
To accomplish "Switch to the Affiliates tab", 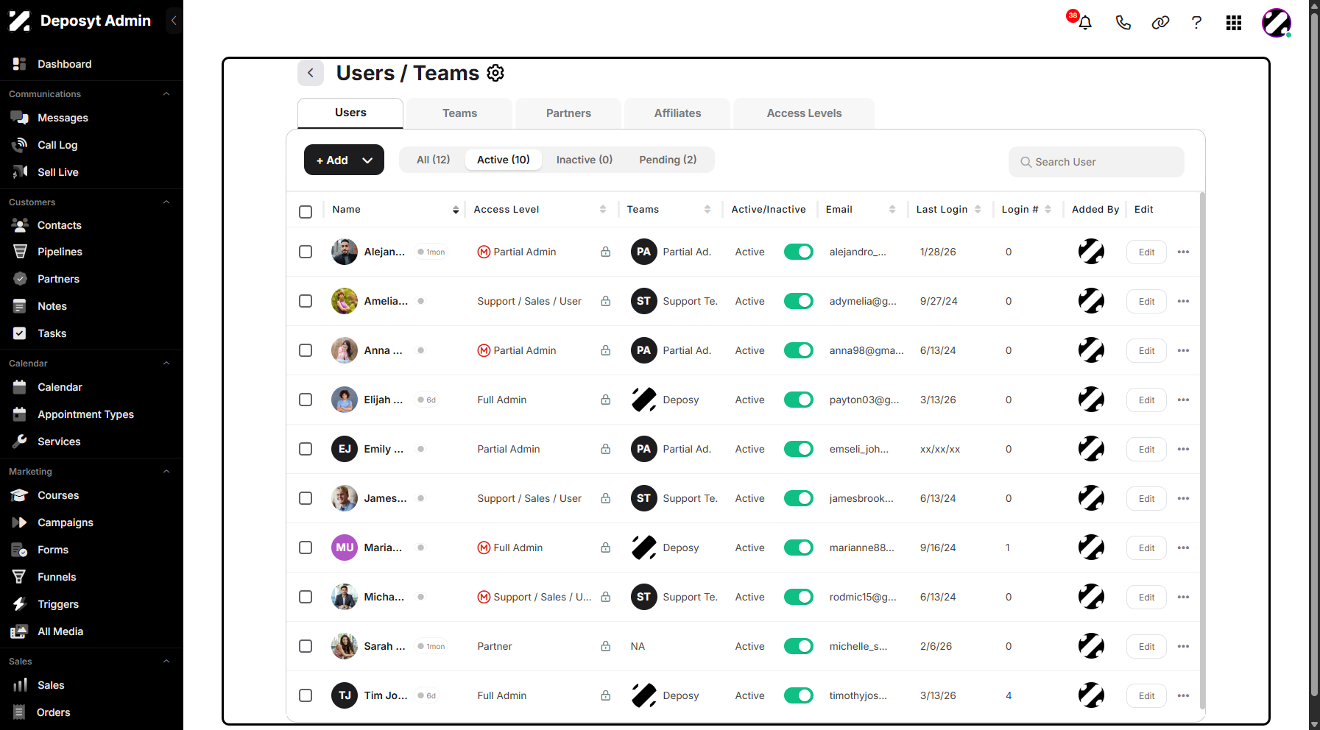I will point(677,113).
